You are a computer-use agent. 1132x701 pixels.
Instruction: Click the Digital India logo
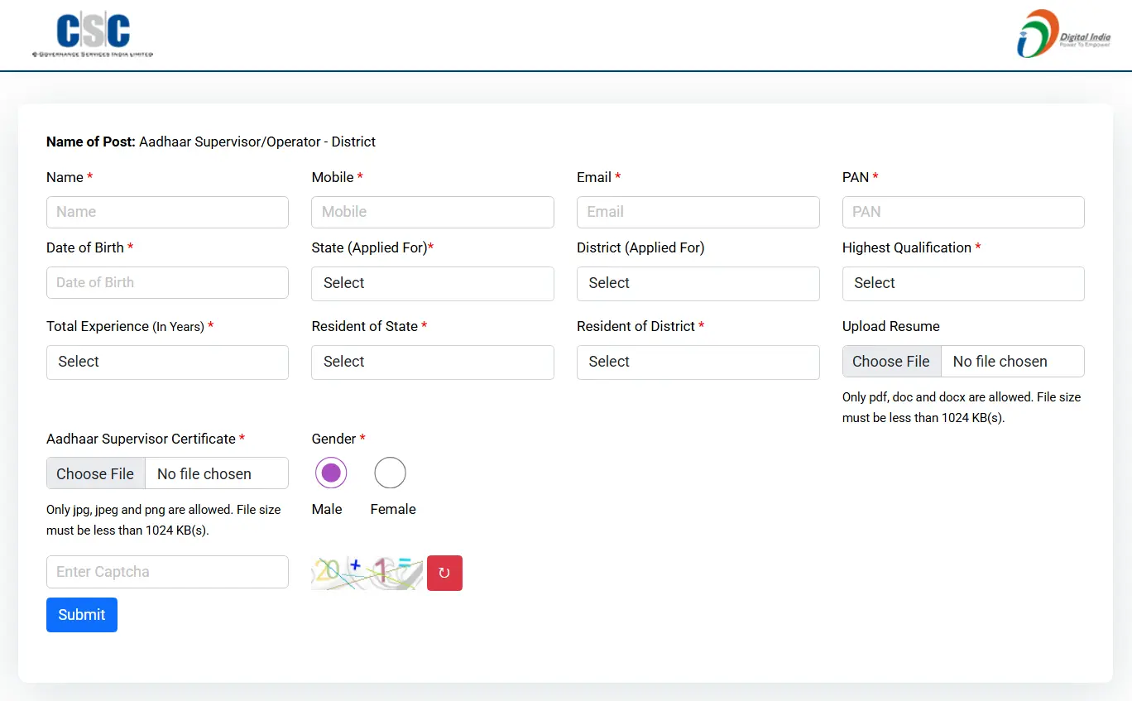[x=1062, y=35]
